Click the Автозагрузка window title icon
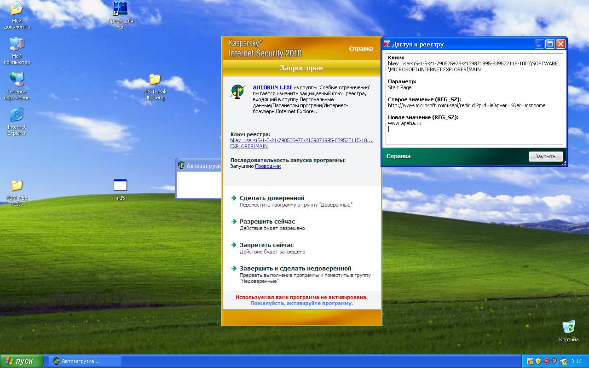 tap(181, 165)
